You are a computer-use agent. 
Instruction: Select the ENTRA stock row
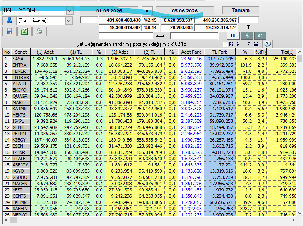(x=149, y=65)
